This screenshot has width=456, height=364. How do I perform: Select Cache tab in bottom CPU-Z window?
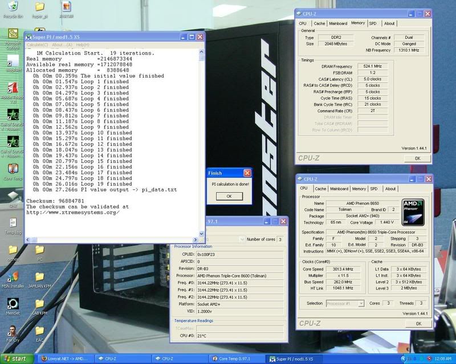point(320,189)
